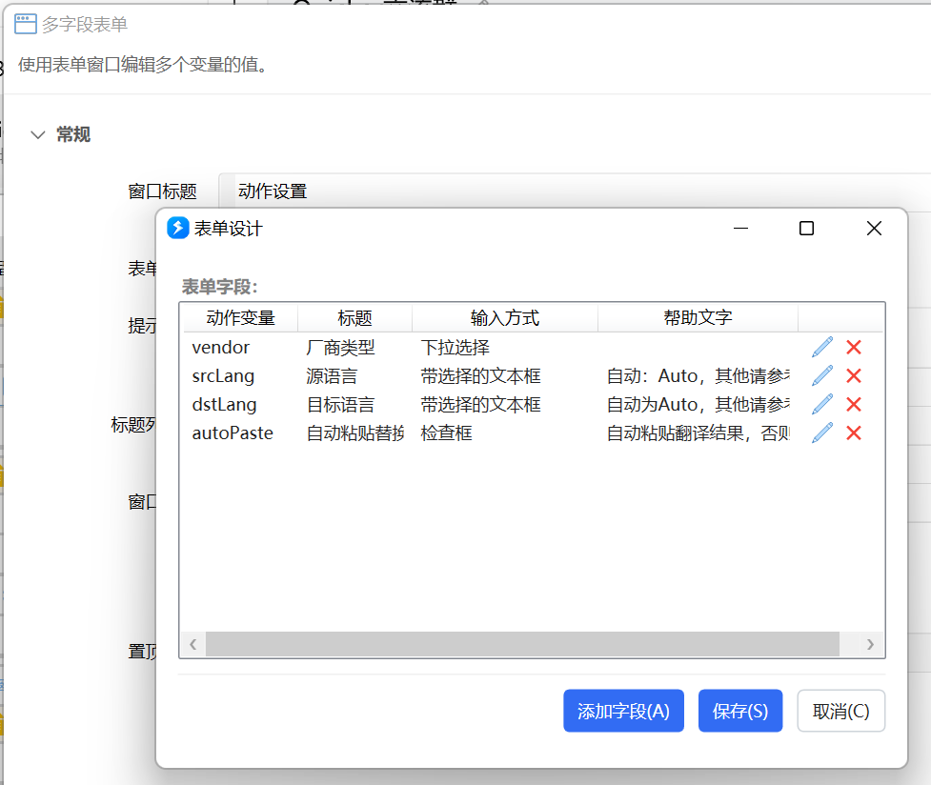Edit the srcLang field with pencil icon
Image resolution: width=931 pixels, height=785 pixels.
pos(822,376)
